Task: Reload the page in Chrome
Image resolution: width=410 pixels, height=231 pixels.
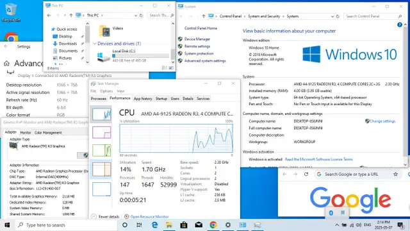Action: point(306,174)
